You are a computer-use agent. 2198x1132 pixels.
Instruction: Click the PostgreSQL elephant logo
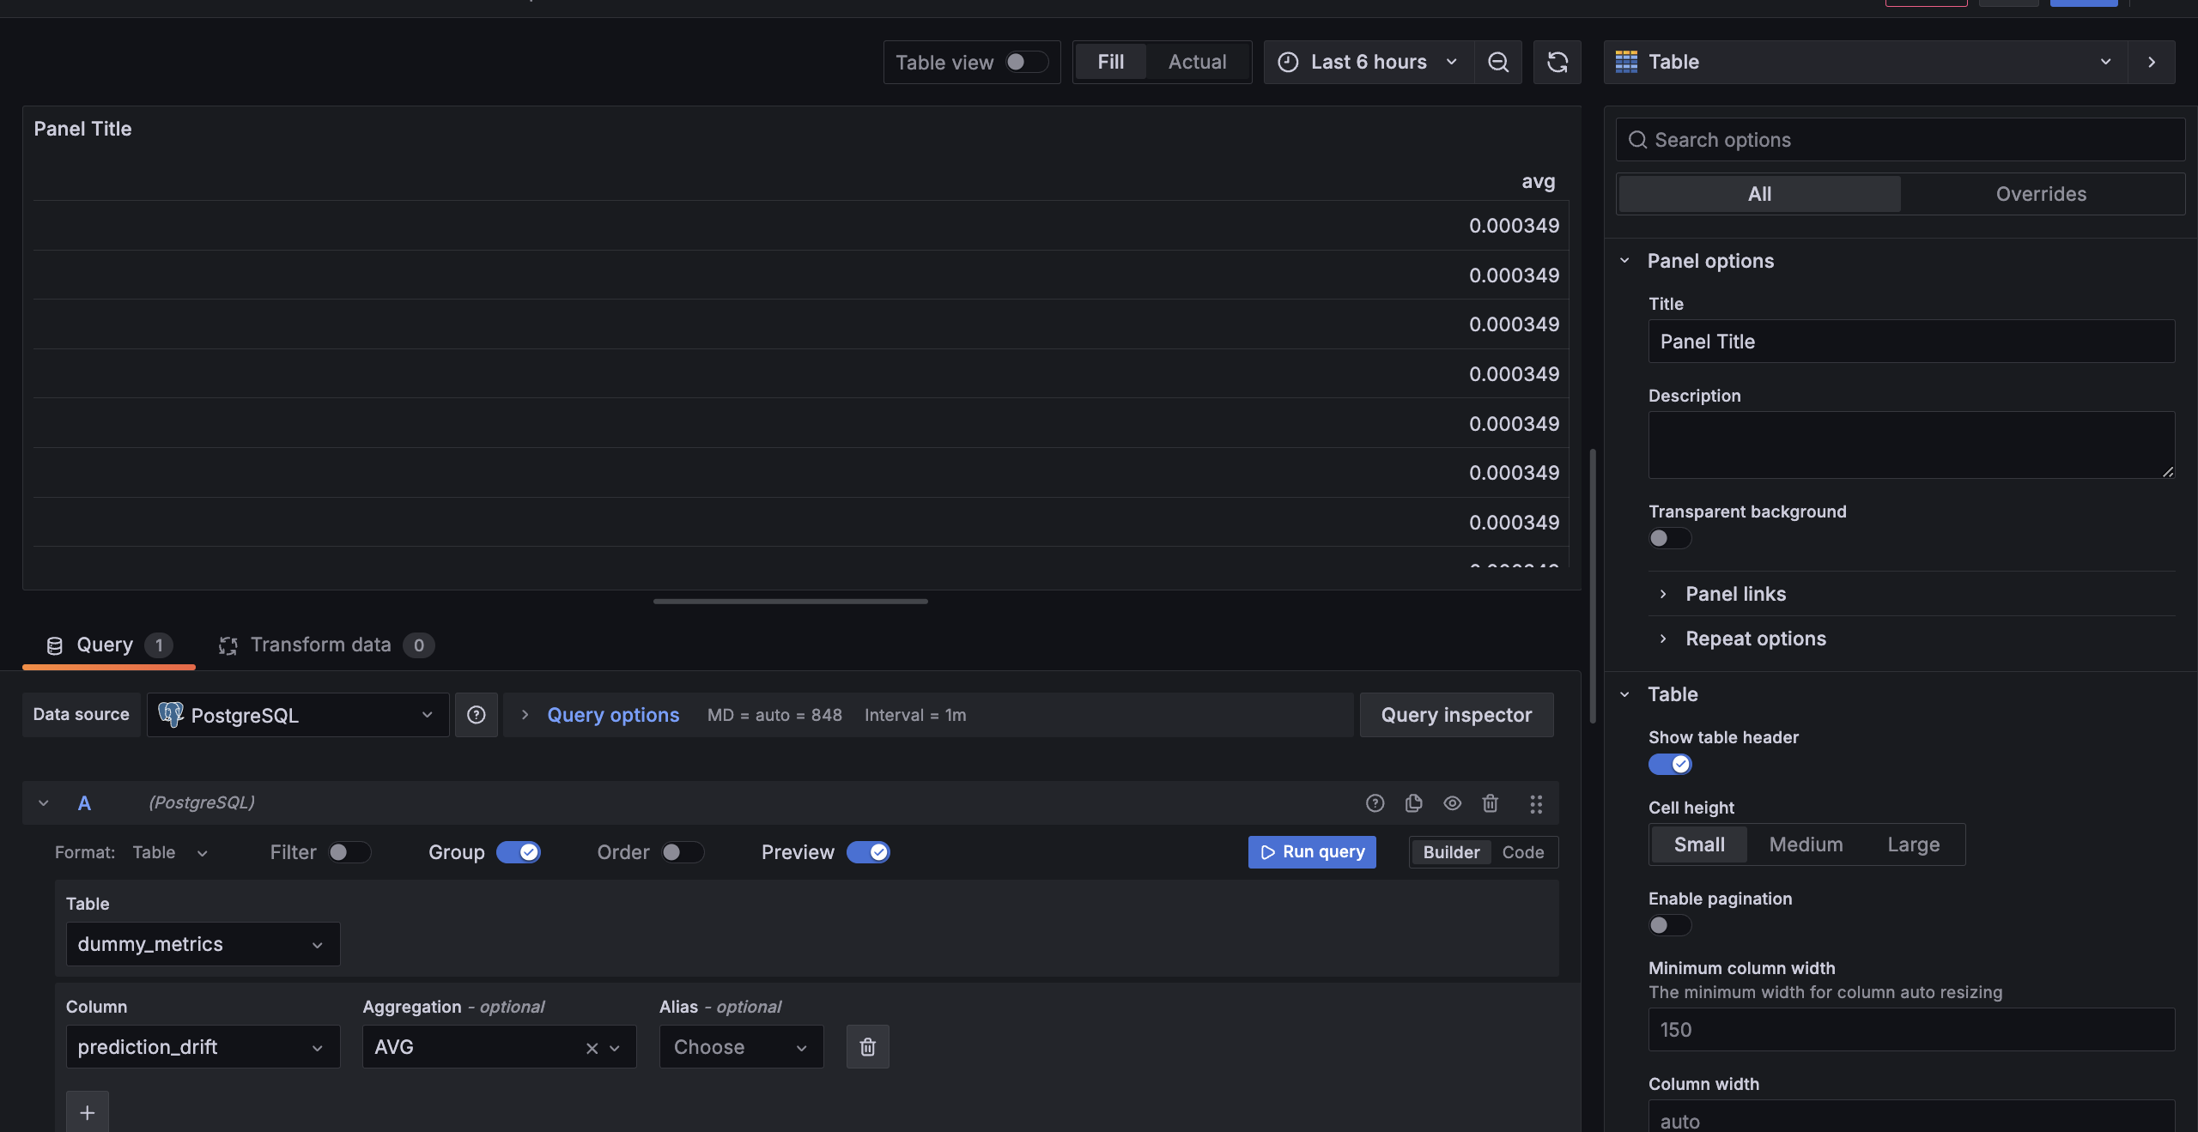[x=171, y=714]
